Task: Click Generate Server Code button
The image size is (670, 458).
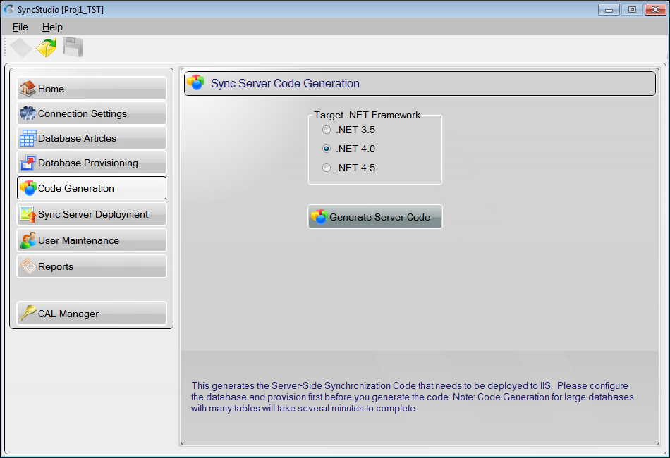Action: click(x=375, y=217)
